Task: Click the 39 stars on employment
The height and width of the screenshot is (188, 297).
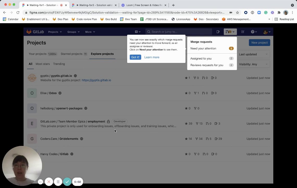Action: pos(188,124)
